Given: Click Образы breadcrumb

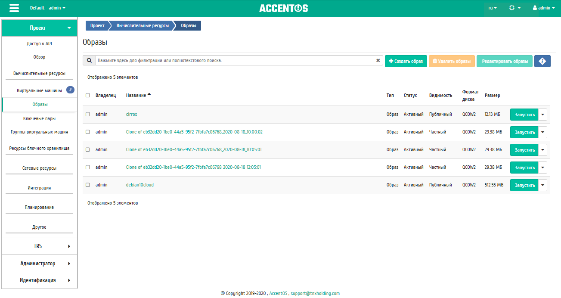Looking at the screenshot, I should point(189,26).
